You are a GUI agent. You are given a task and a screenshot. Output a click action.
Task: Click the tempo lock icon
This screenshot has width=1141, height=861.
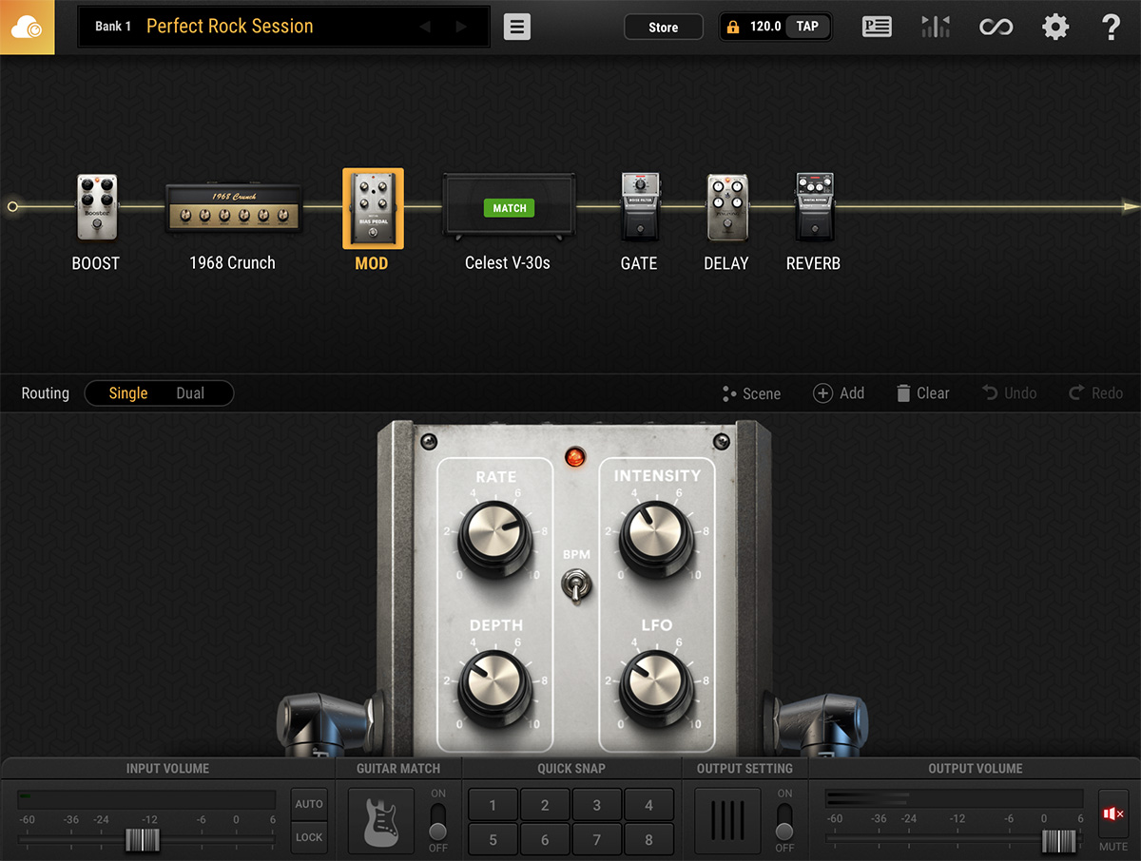(733, 27)
